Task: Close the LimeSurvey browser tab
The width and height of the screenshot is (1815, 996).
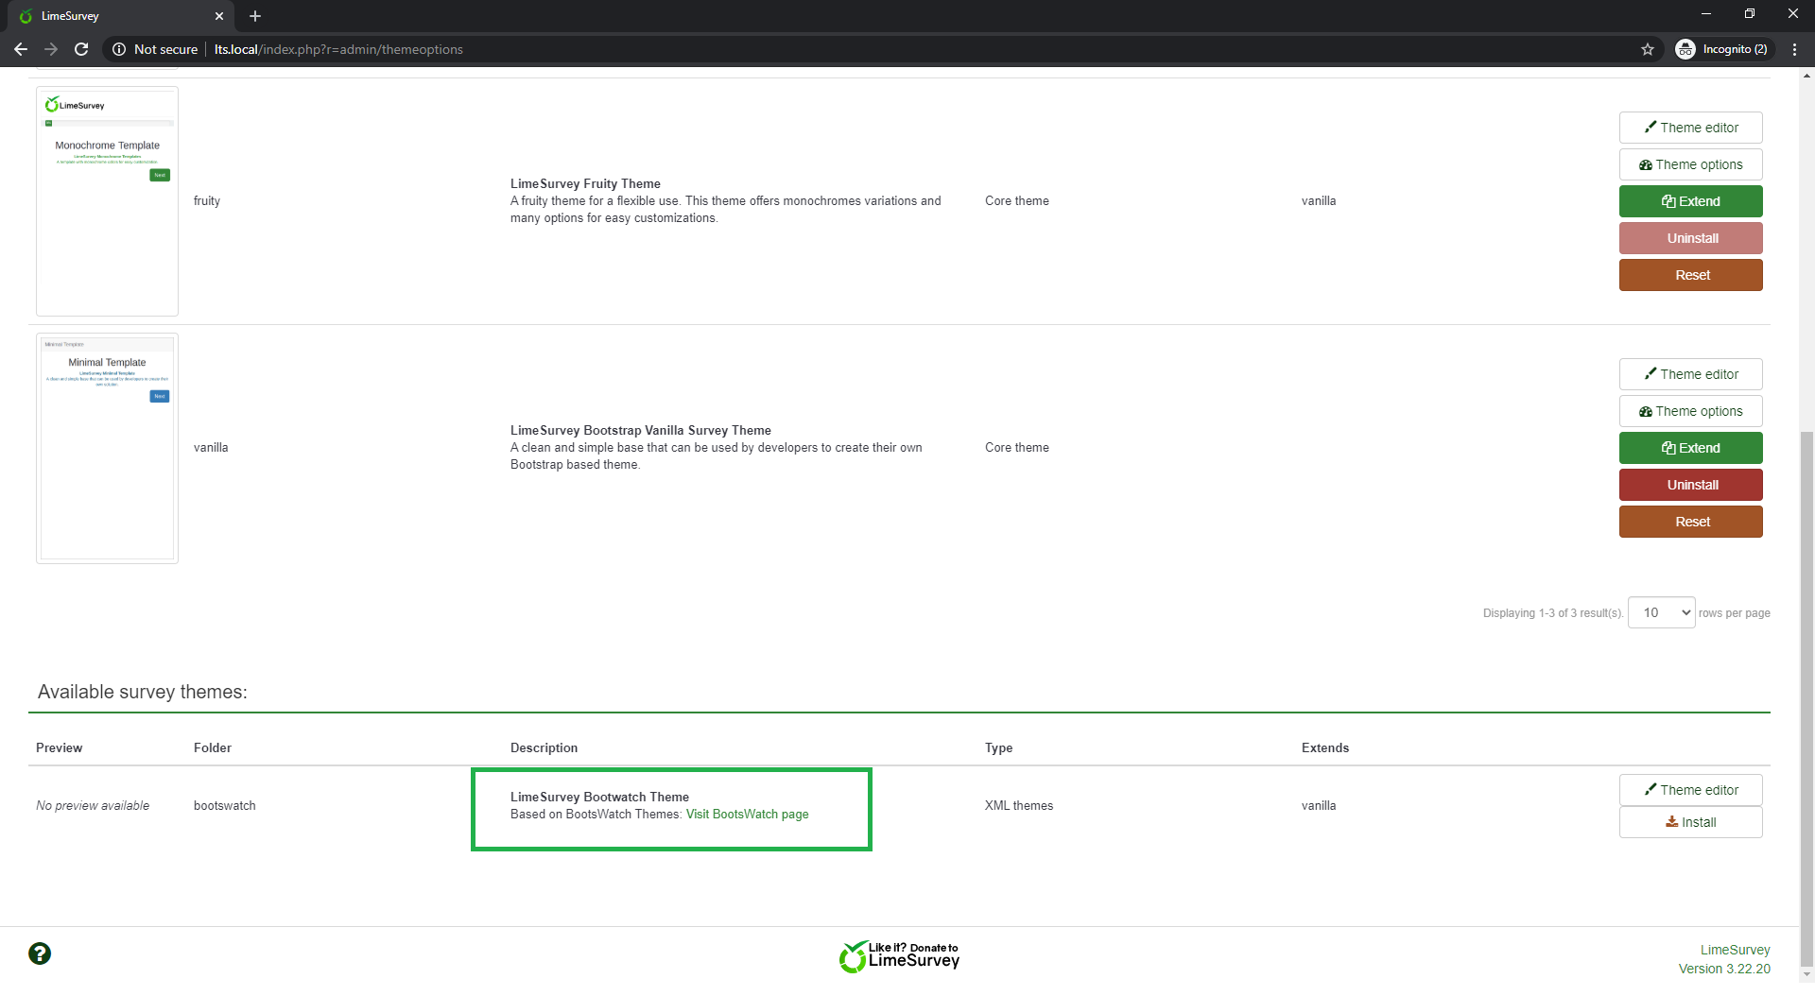Action: coord(219,16)
